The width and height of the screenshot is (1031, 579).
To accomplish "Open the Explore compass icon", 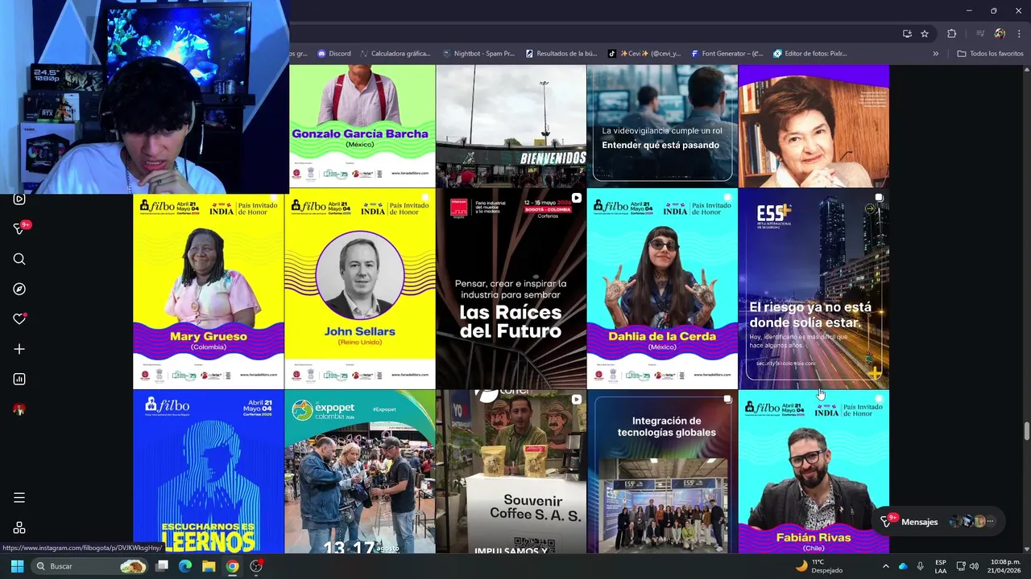I will click(x=19, y=289).
